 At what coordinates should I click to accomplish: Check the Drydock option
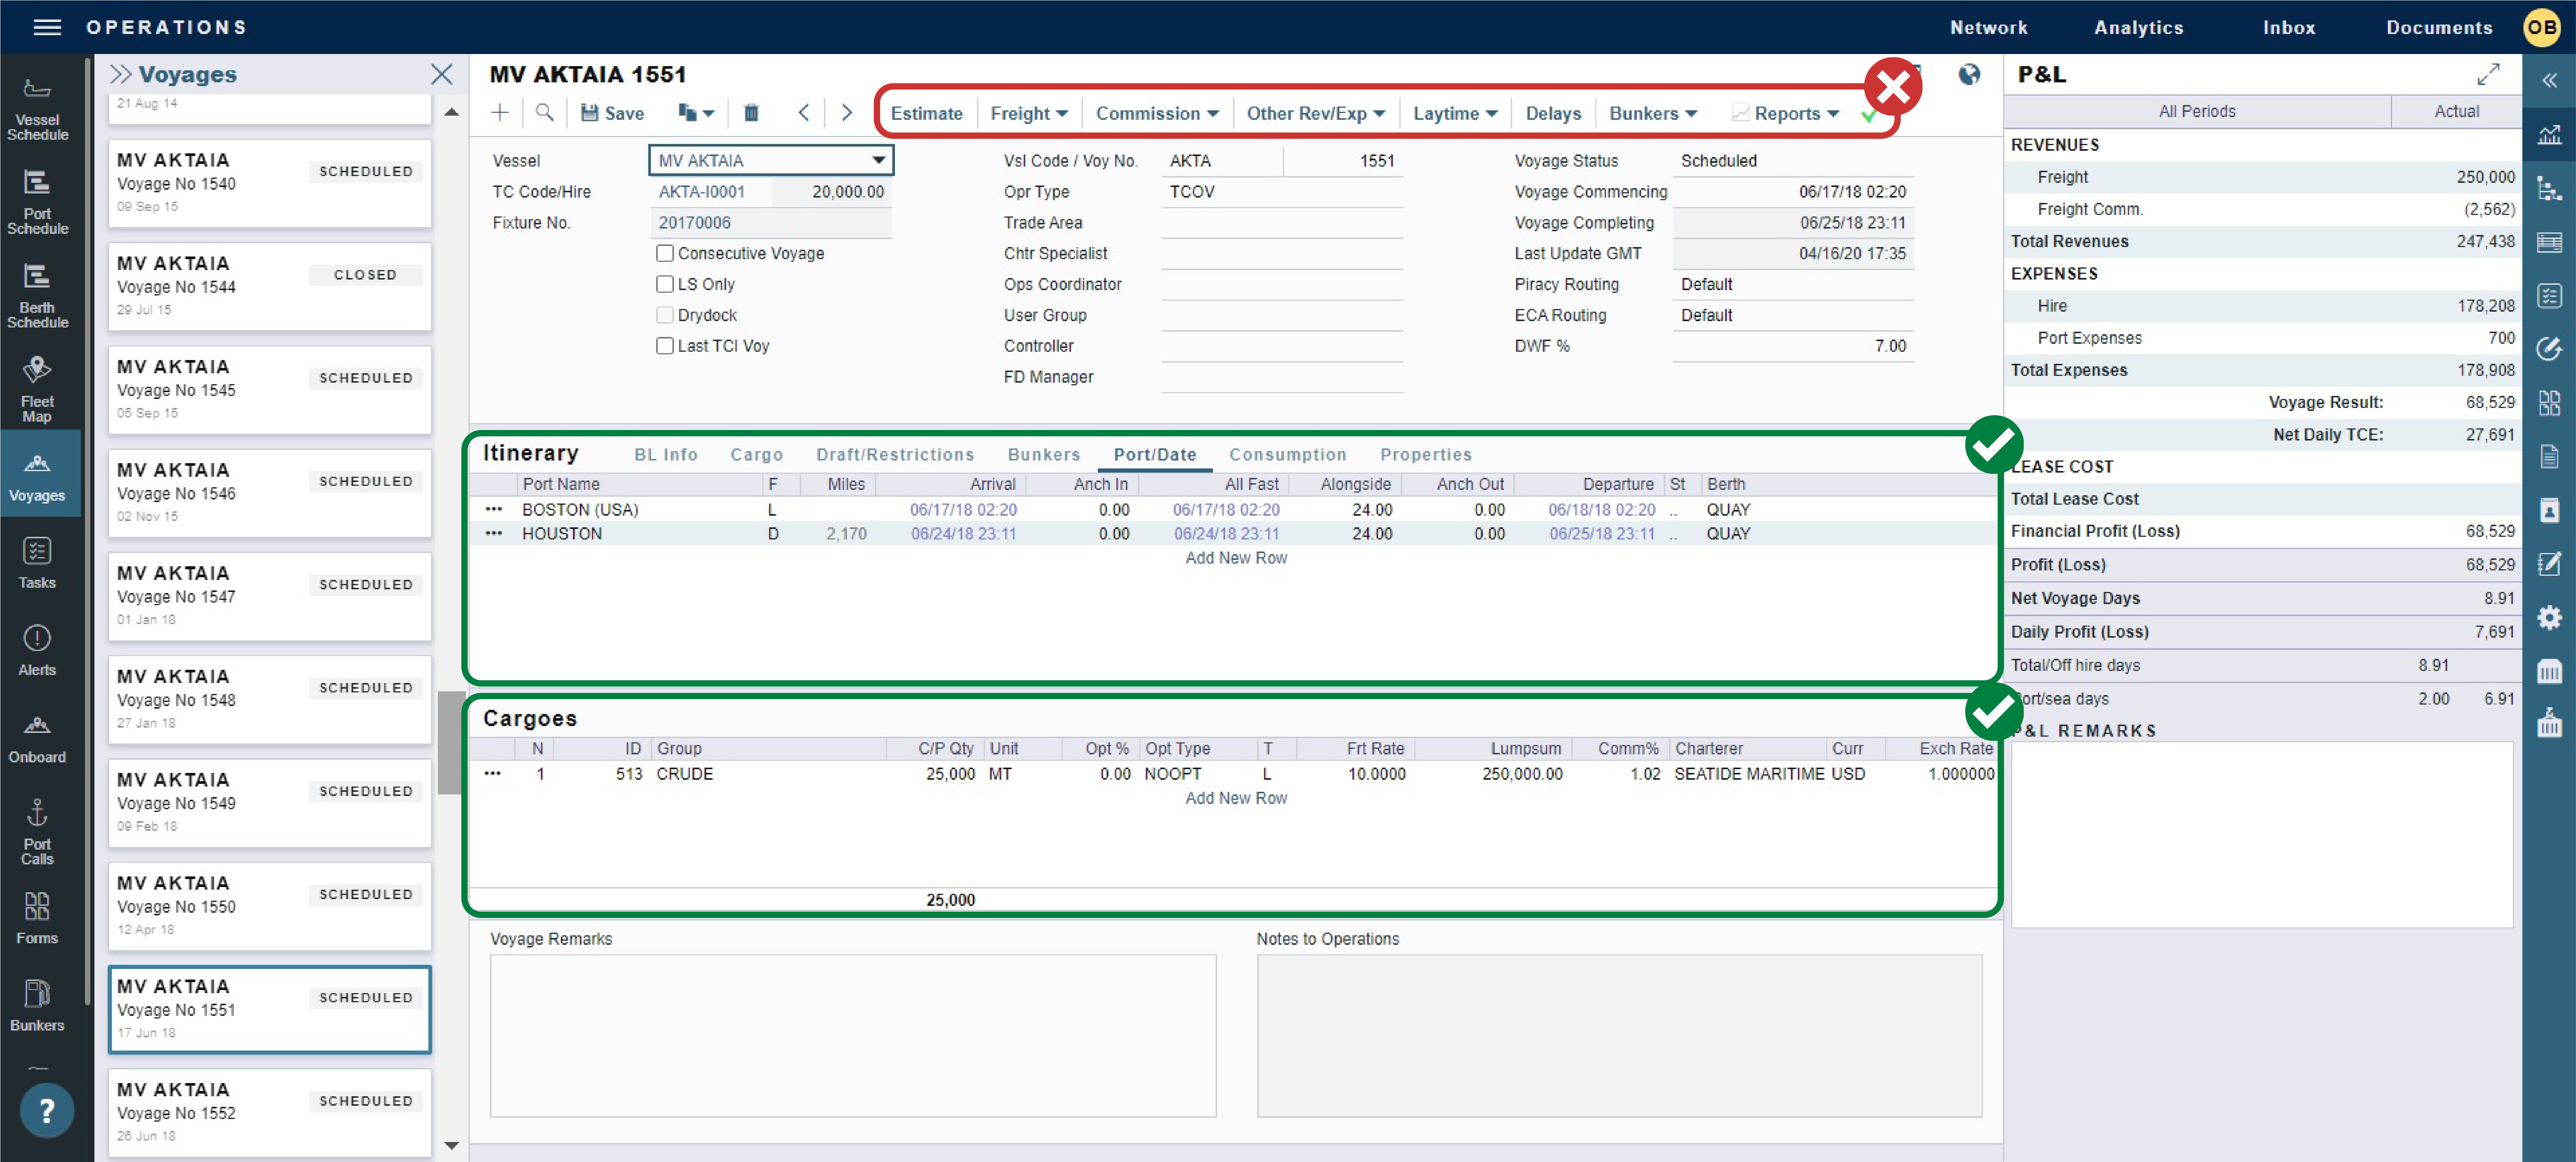[x=665, y=315]
